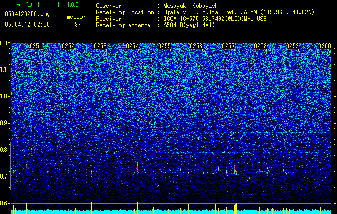Select observer name Masayuki Kobayashi
337x214 pixels.
tap(192, 6)
